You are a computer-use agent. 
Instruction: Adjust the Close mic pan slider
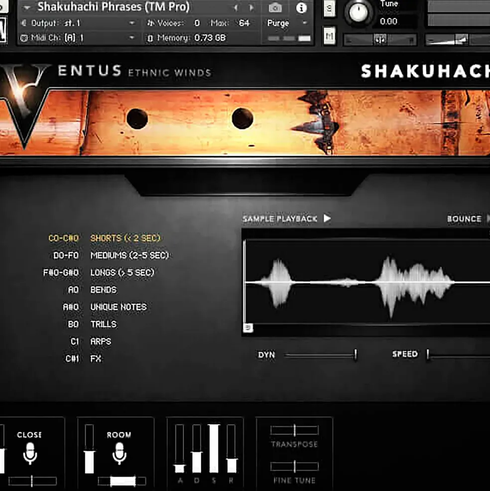point(32,481)
